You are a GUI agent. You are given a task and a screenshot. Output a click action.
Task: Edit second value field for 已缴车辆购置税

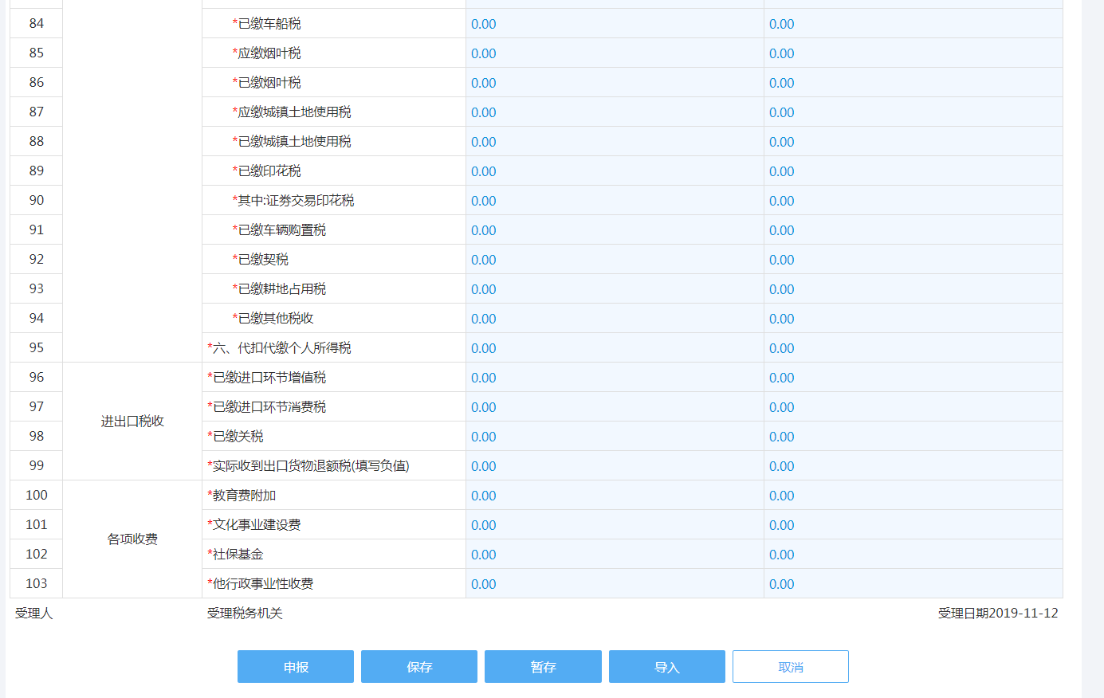pyautogui.click(x=913, y=230)
